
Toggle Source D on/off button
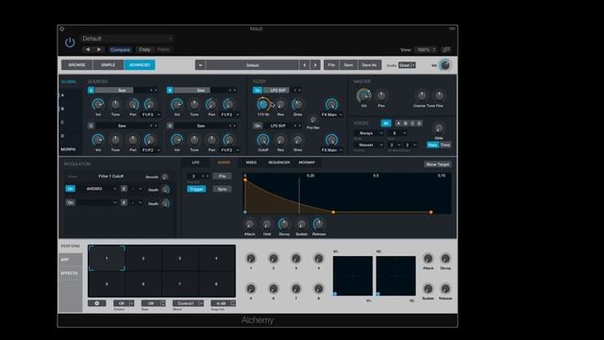170,126
